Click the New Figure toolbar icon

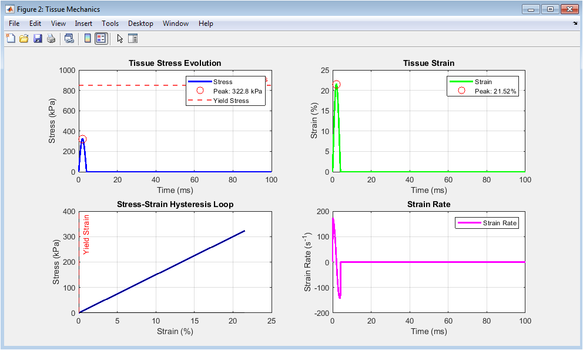tap(11, 39)
